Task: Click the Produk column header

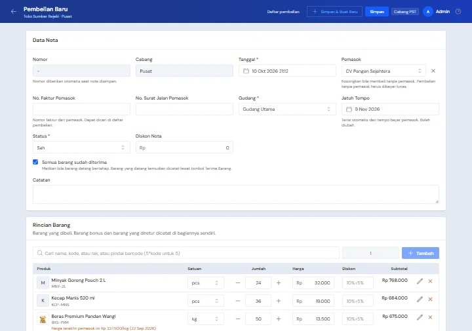Action: 44,269
